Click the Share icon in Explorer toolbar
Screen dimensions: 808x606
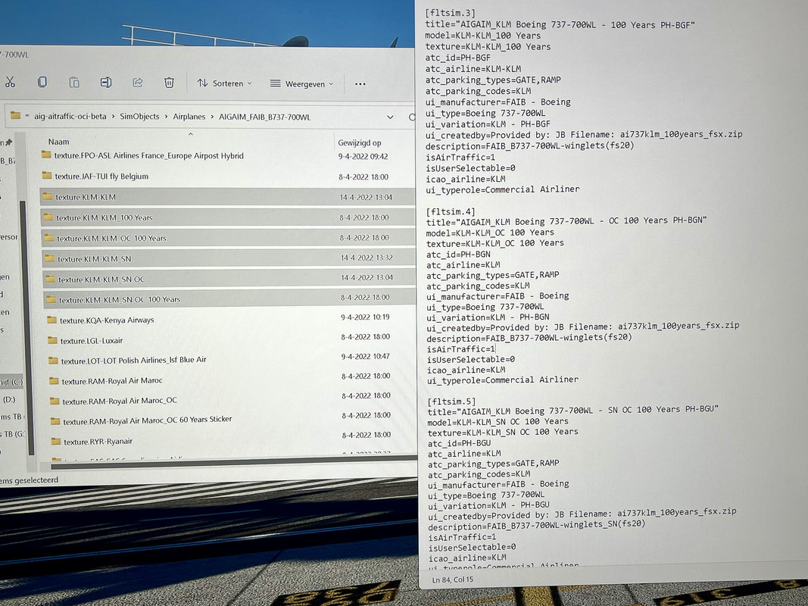pyautogui.click(x=138, y=83)
